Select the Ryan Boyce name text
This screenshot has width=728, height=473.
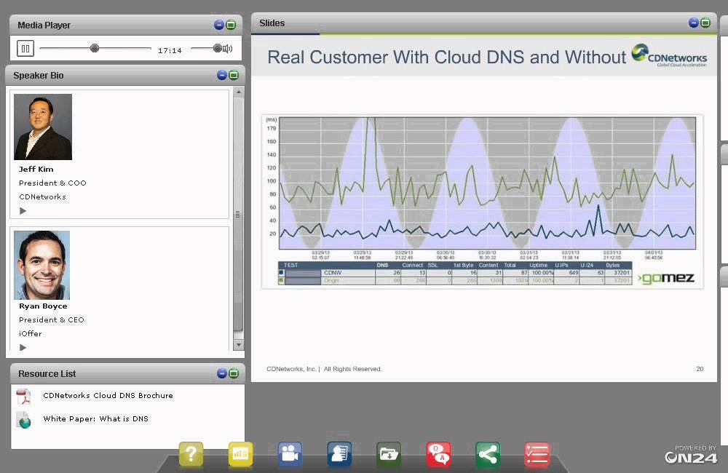pos(43,306)
